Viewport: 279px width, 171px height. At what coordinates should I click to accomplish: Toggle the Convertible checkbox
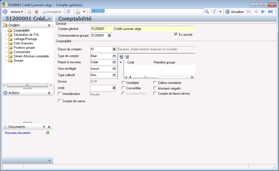123,88
